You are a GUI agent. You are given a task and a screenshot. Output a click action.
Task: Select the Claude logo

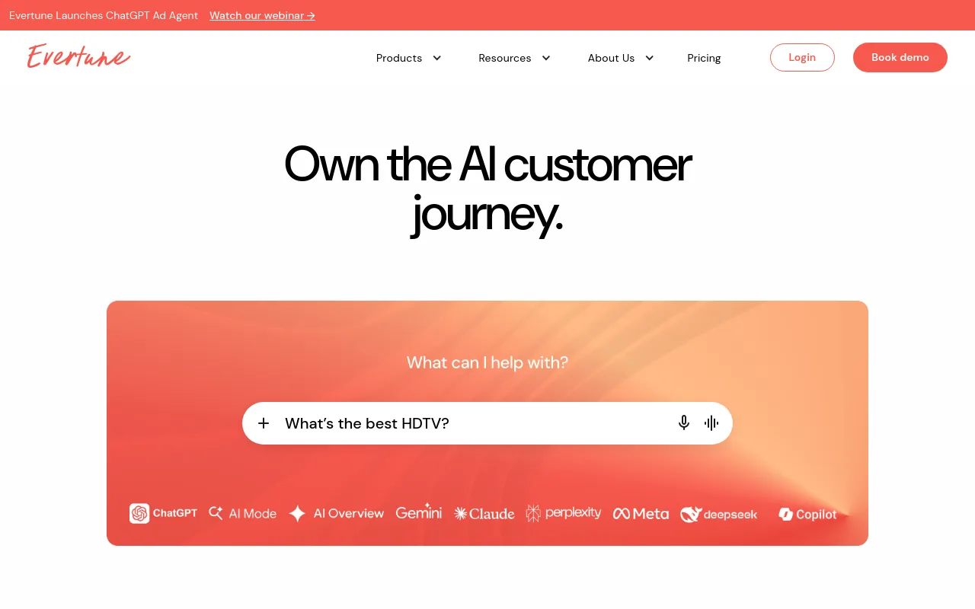(x=484, y=514)
